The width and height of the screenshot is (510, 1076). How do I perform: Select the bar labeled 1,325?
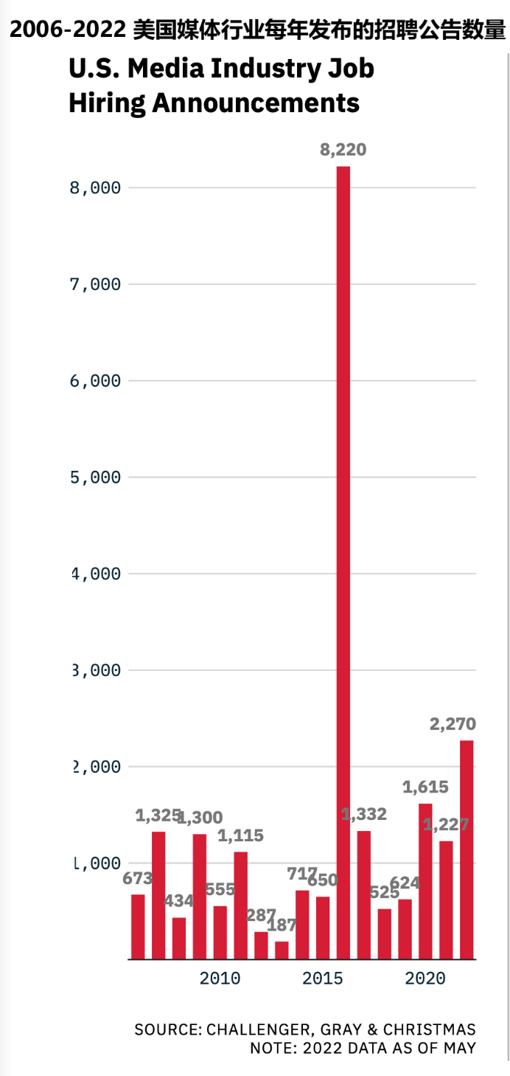[x=158, y=895]
